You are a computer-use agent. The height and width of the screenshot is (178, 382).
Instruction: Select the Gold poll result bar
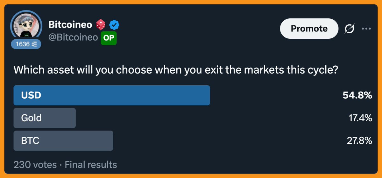pos(45,118)
